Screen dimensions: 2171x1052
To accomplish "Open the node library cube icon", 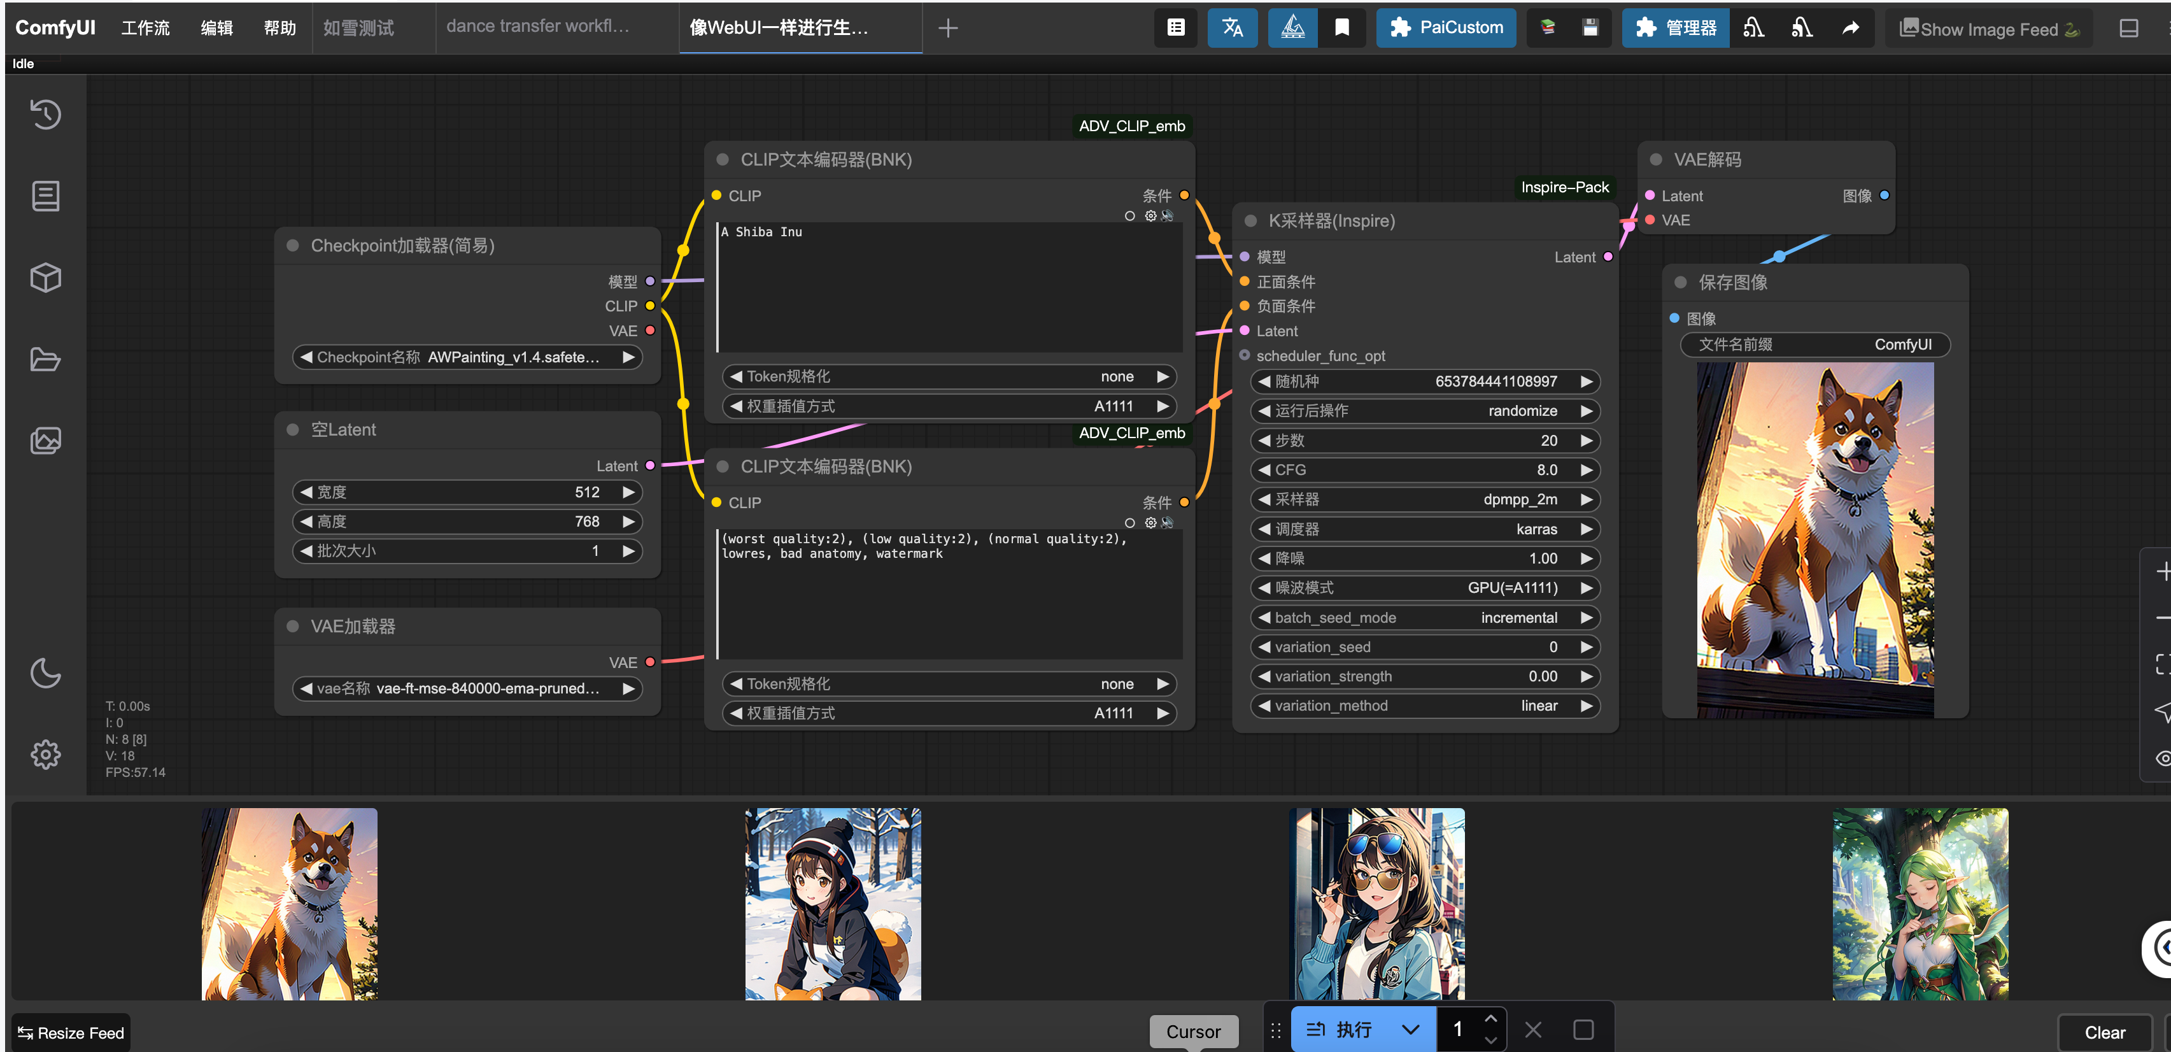I will 45,278.
